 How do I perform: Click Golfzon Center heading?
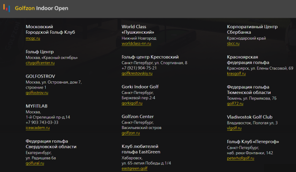pyautogui.click(x=137, y=116)
